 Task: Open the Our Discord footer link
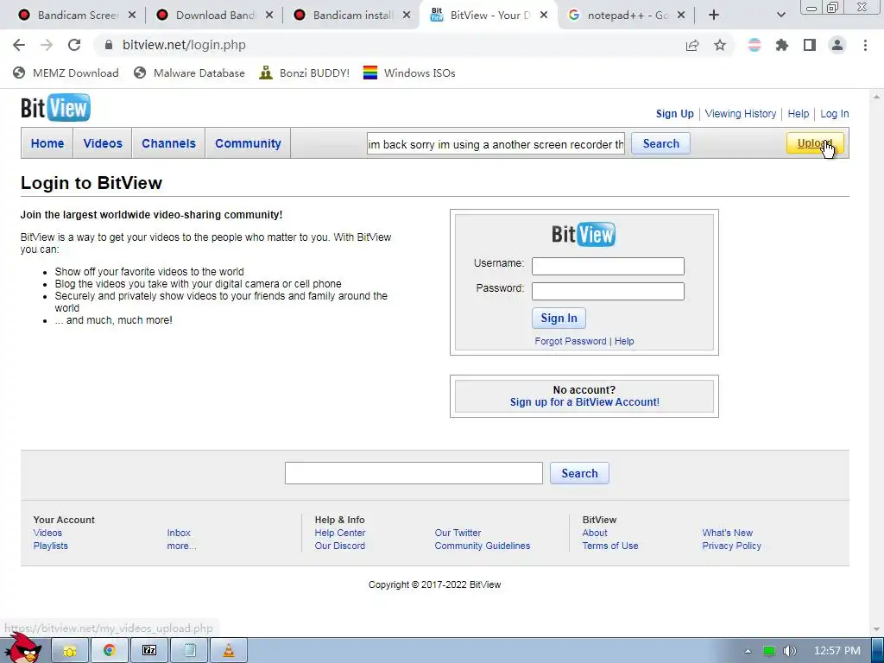click(340, 546)
